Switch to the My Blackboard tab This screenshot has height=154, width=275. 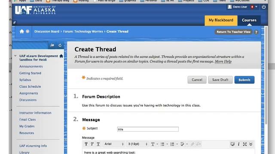pos(221,21)
